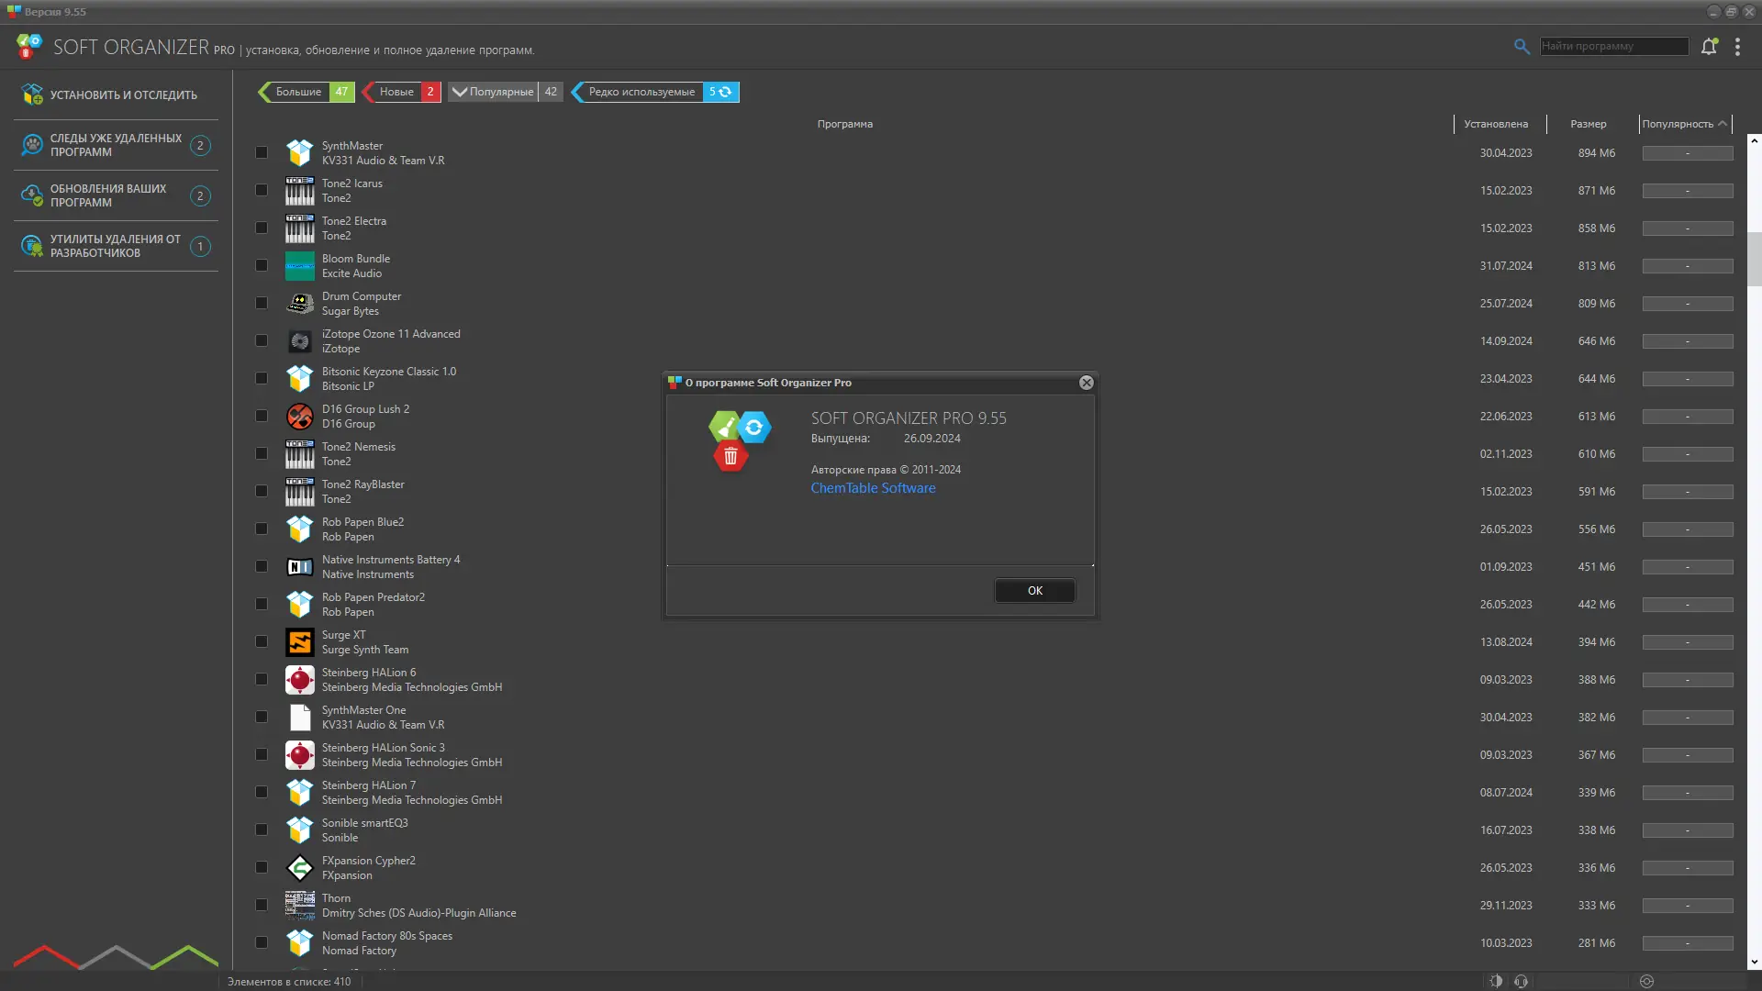Image resolution: width=1762 pixels, height=991 pixels.
Task: Click the theme brightness icon in status bar
Action: [1496, 981]
